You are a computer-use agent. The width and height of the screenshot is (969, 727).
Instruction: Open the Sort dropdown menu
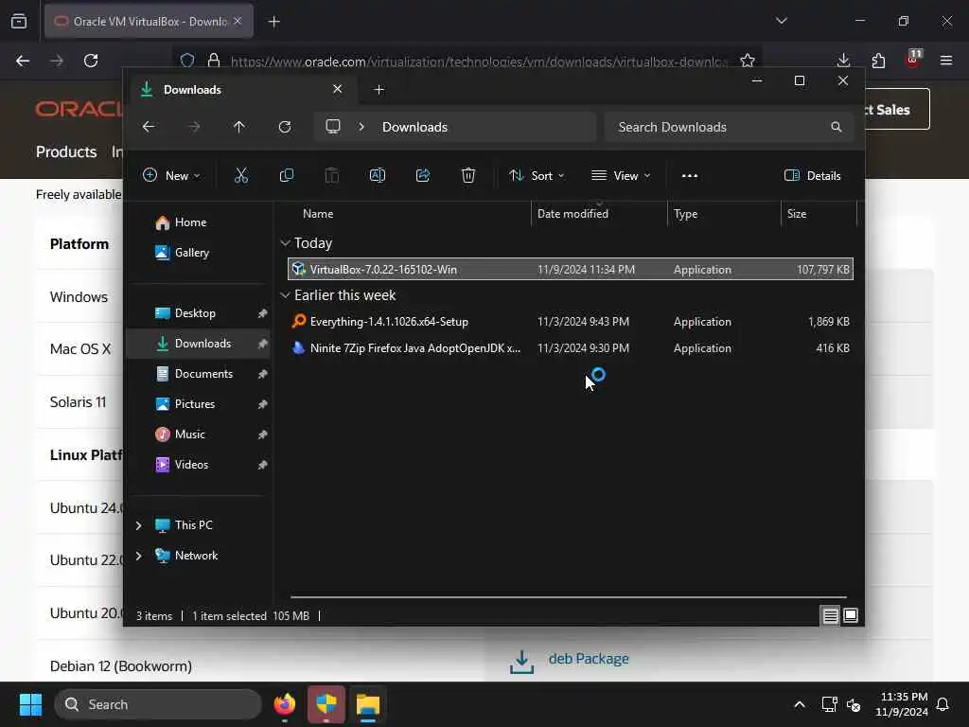click(x=537, y=175)
